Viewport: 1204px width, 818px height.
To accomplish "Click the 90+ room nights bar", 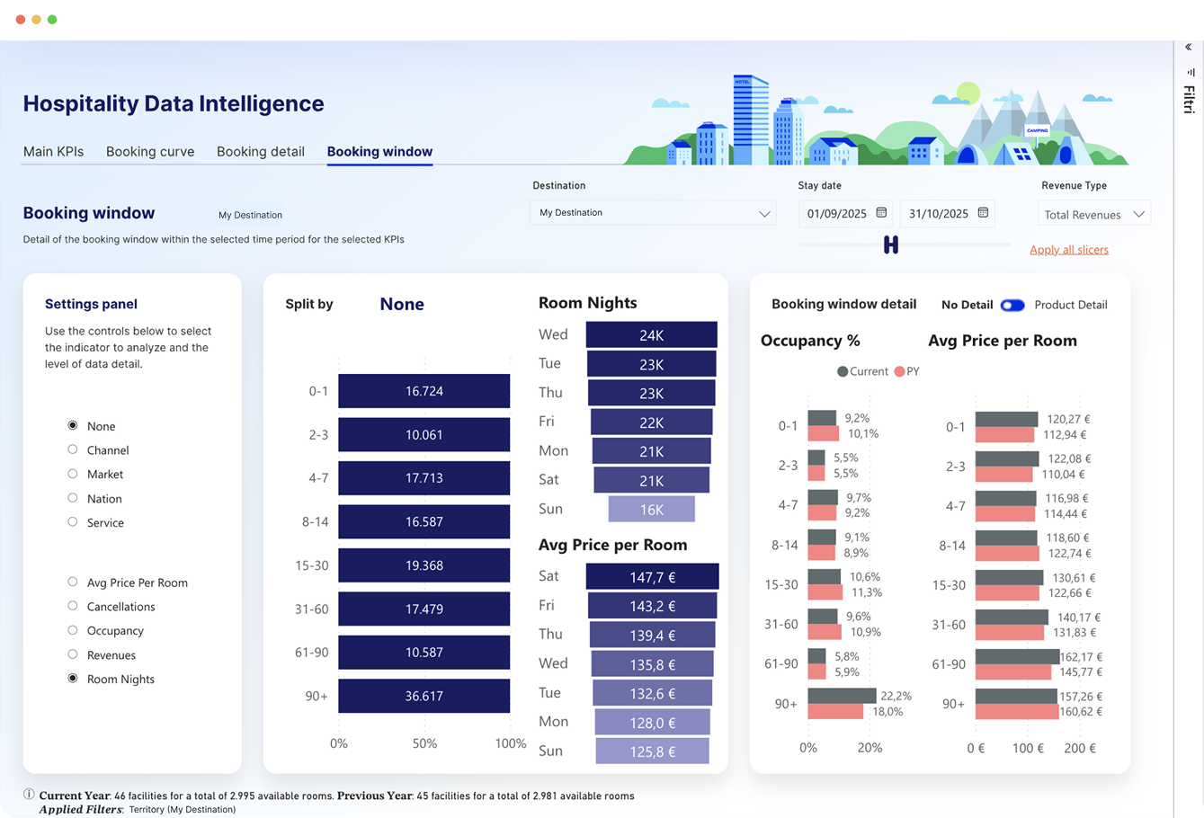I will (x=424, y=696).
